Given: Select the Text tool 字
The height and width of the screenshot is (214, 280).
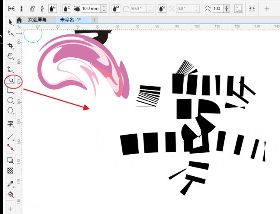Looking at the screenshot, I should pos(10,124).
